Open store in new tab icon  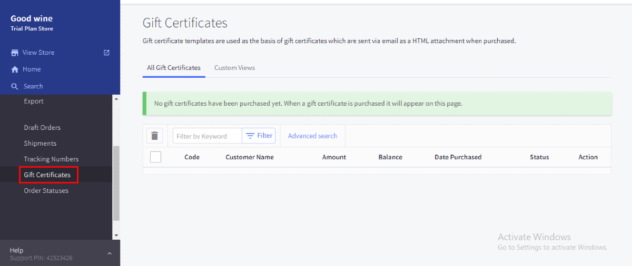click(106, 53)
